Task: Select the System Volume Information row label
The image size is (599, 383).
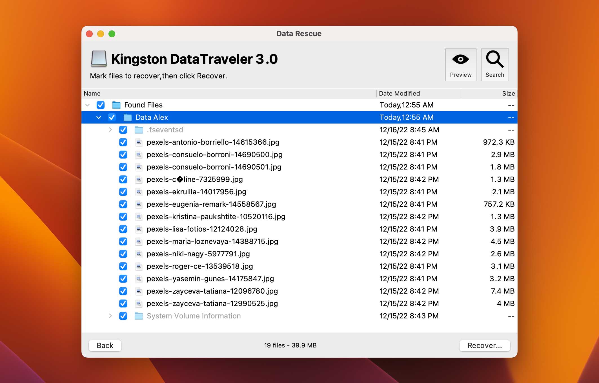Action: tap(194, 316)
